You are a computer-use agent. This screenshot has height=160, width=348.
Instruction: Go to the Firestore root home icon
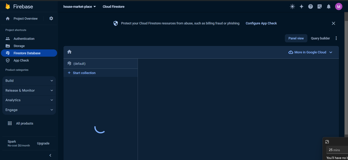point(69,52)
